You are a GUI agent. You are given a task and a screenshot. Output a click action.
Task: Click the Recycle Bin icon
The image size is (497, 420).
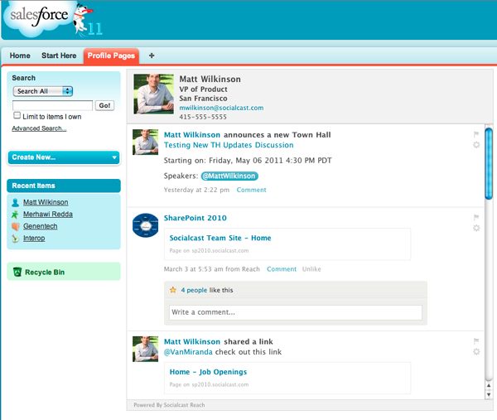pyautogui.click(x=17, y=272)
